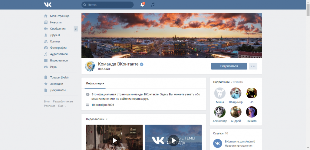
Task: Click the Веб-сайт label under the page title
Action: click(104, 69)
